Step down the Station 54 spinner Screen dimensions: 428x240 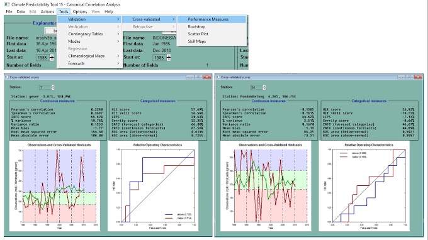coord(264,89)
